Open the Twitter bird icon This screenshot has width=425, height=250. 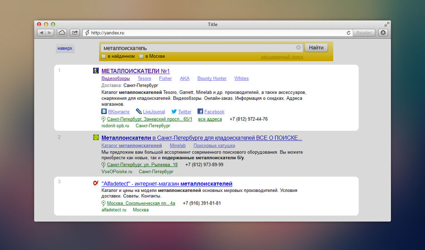(174, 111)
